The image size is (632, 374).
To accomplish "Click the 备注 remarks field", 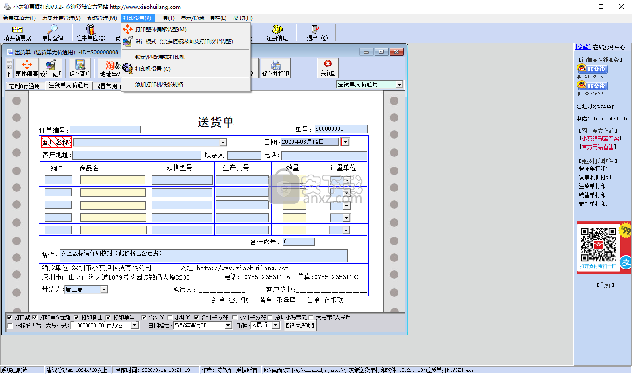I will click(204, 256).
